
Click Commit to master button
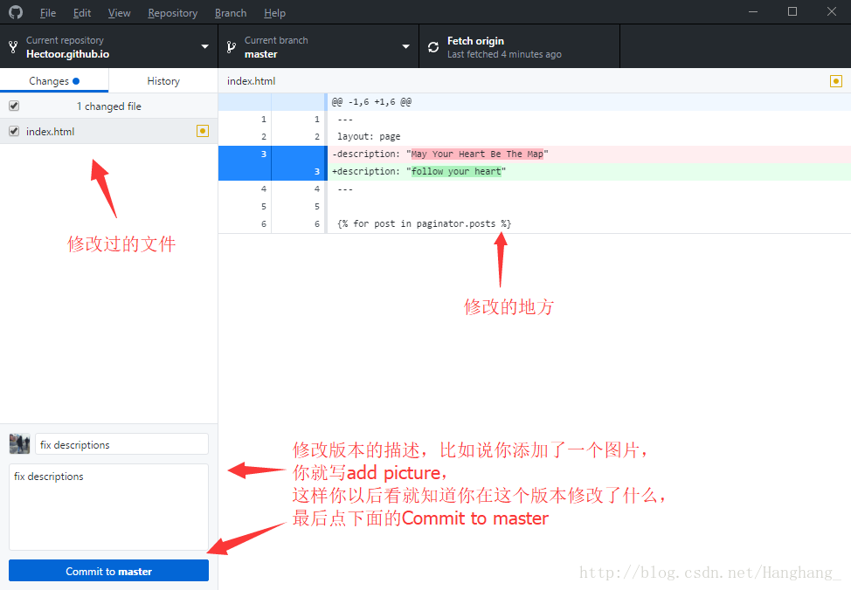[108, 571]
